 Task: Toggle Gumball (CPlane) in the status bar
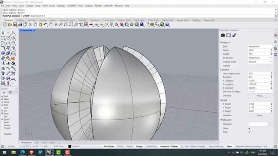[x=169, y=146]
